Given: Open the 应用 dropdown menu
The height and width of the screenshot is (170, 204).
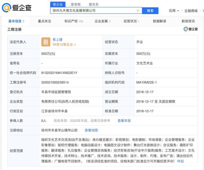Looking at the screenshot, I should point(174,11).
